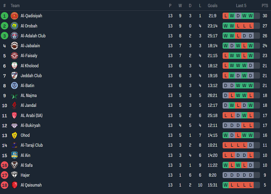Click the Last 5 column header

241,6
